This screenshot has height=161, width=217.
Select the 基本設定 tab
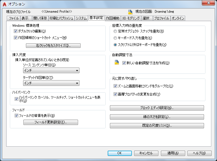click(96, 18)
